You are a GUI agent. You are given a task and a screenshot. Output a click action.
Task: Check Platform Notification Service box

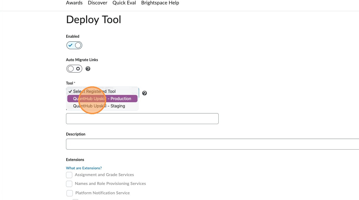click(x=70, y=193)
